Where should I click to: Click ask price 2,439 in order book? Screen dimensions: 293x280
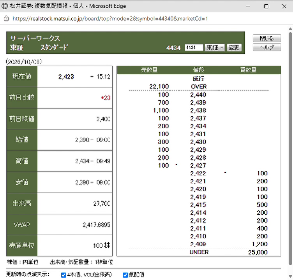pyautogui.click(x=198, y=102)
